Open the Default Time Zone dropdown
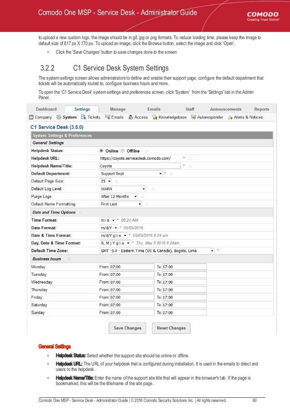Viewport: 290px width, 411px height. click(157, 251)
